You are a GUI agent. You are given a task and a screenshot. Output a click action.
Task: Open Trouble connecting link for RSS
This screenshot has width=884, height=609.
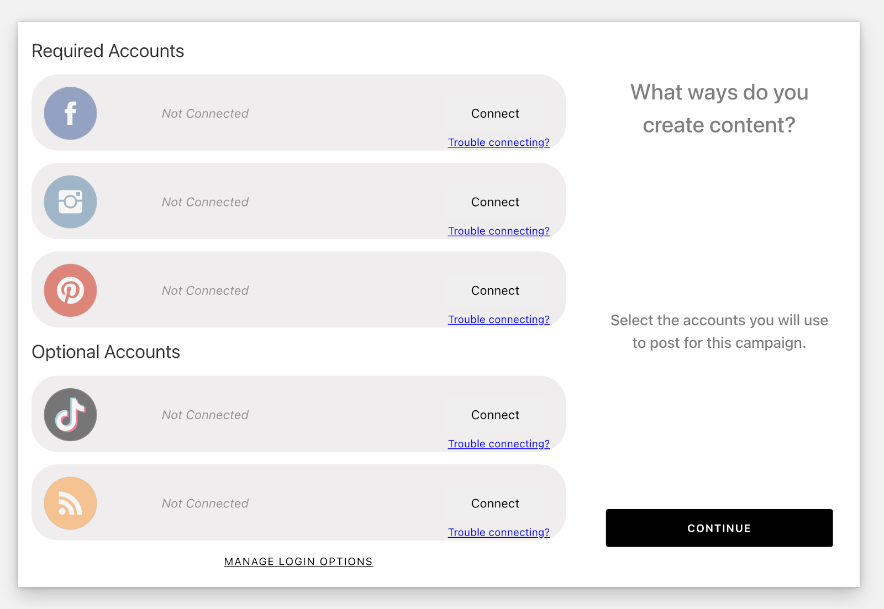499,532
